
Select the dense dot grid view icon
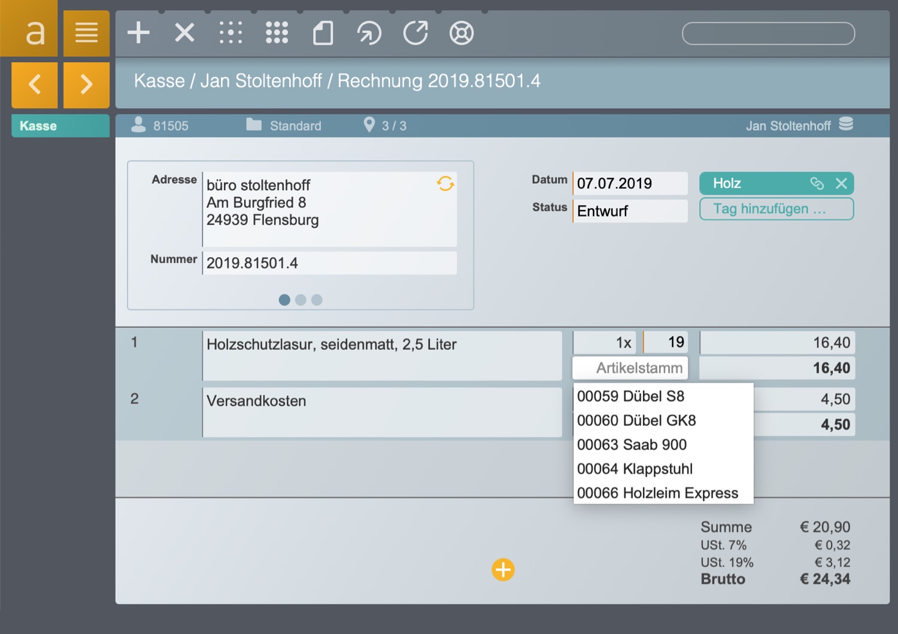click(277, 32)
